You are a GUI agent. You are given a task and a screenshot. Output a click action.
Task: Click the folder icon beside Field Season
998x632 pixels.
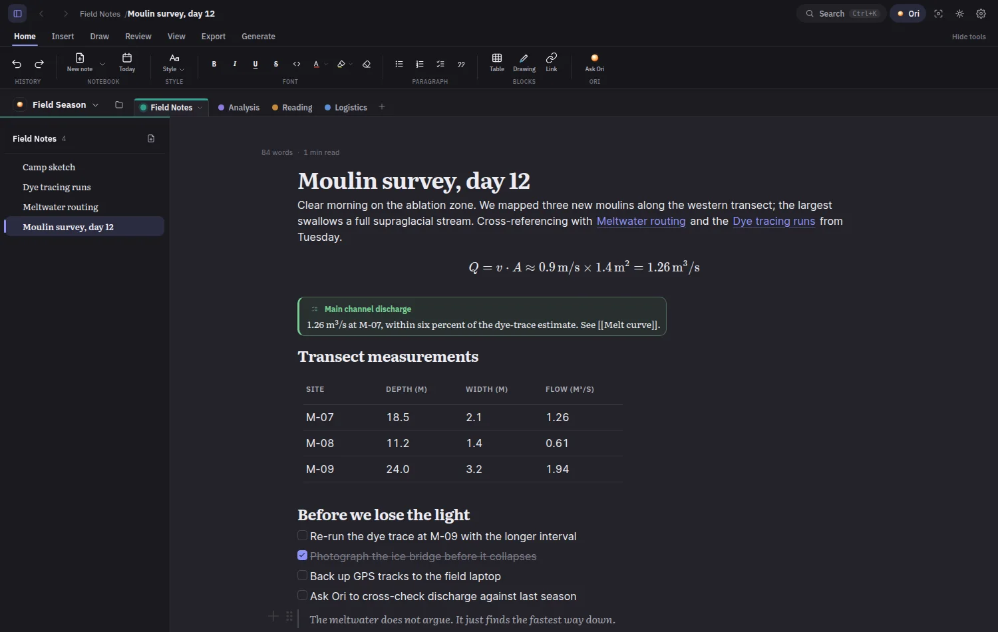point(119,104)
